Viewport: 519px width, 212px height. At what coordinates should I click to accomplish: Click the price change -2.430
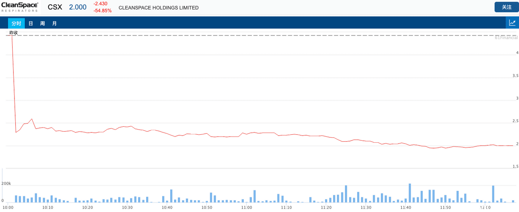point(101,4)
